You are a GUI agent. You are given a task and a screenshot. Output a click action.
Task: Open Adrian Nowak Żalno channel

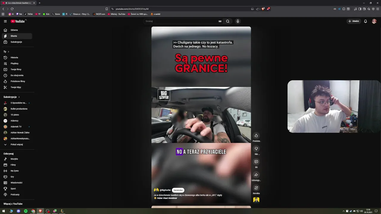(17, 133)
